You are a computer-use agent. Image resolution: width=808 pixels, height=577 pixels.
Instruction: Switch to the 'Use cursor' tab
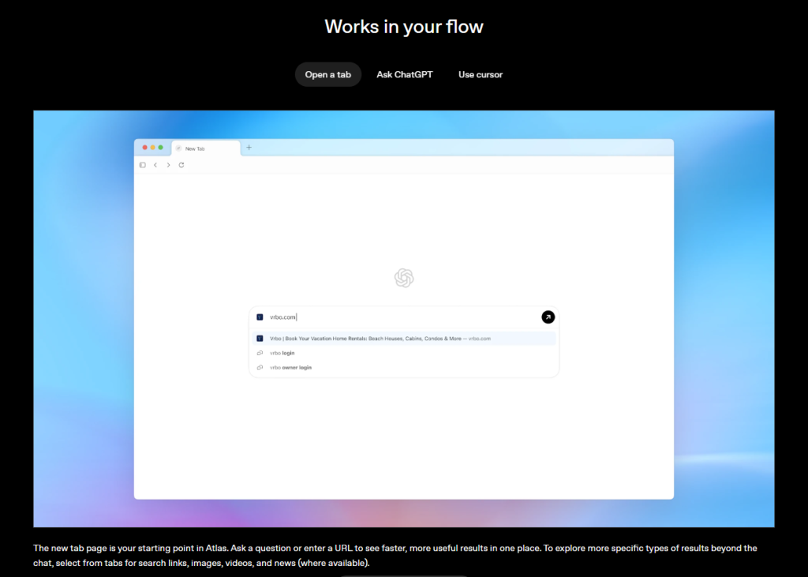pos(480,74)
